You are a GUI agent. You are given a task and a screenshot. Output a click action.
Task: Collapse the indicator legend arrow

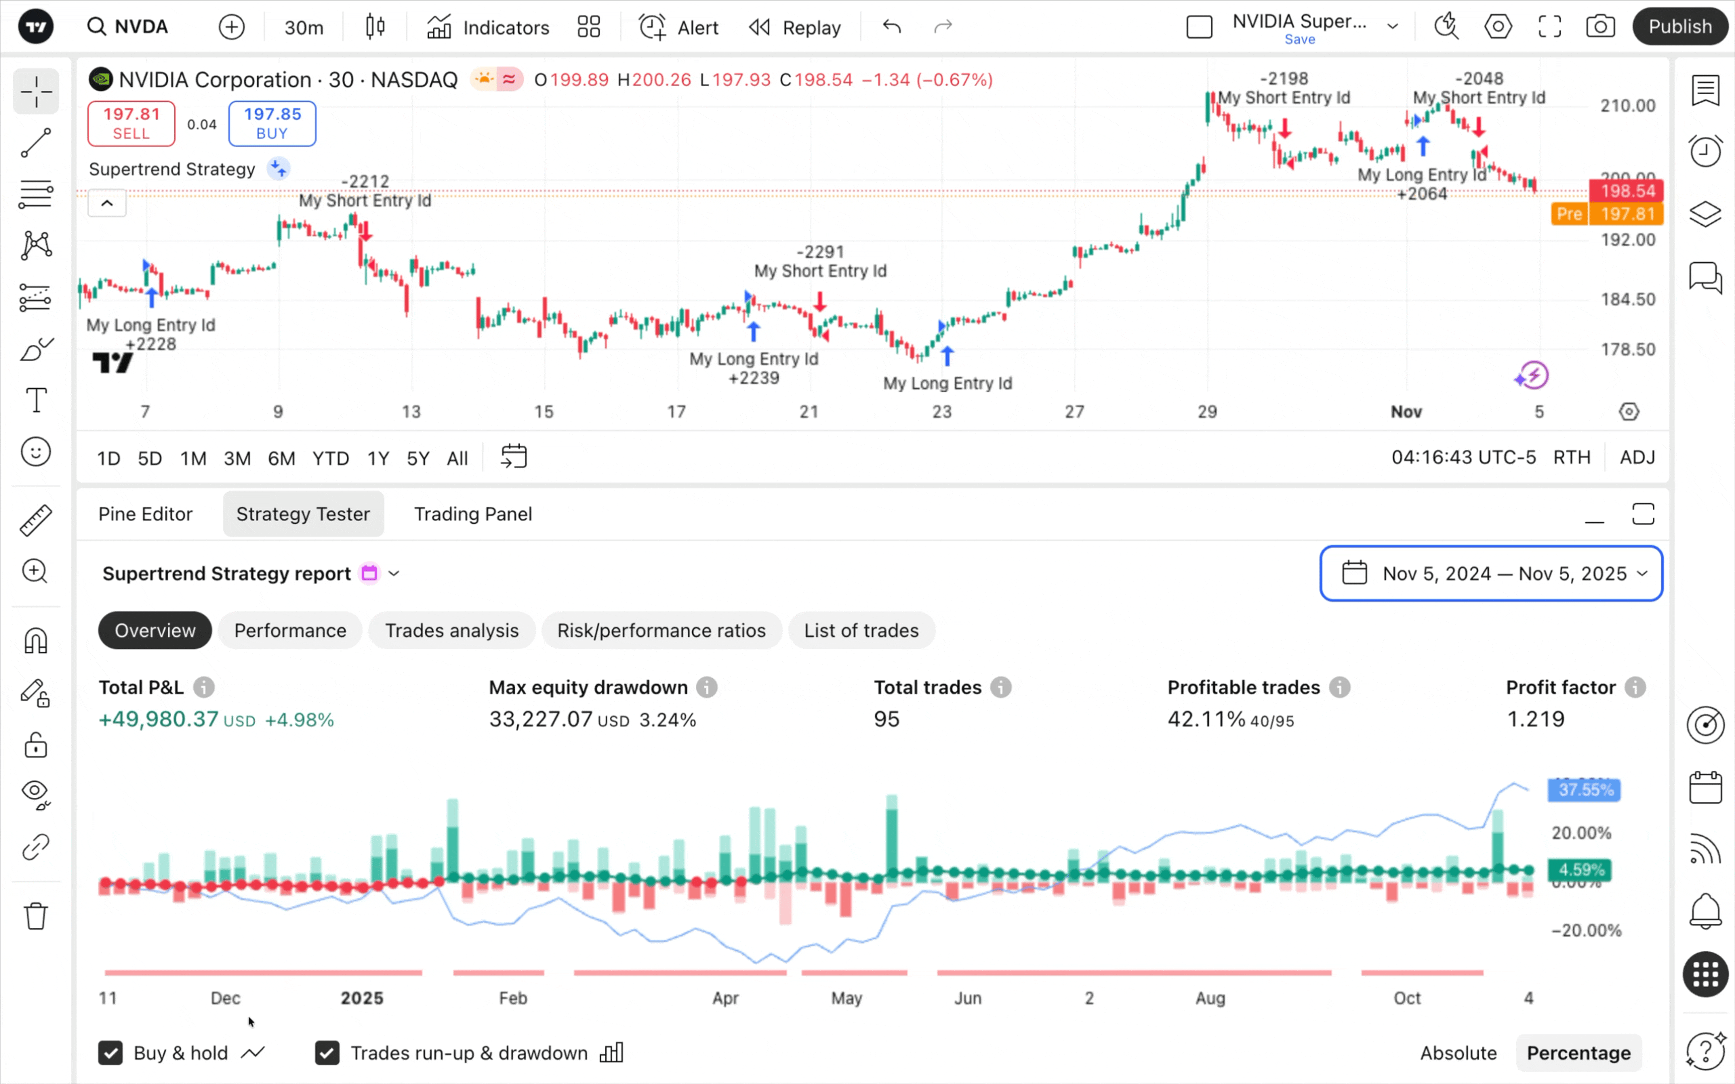(x=107, y=204)
